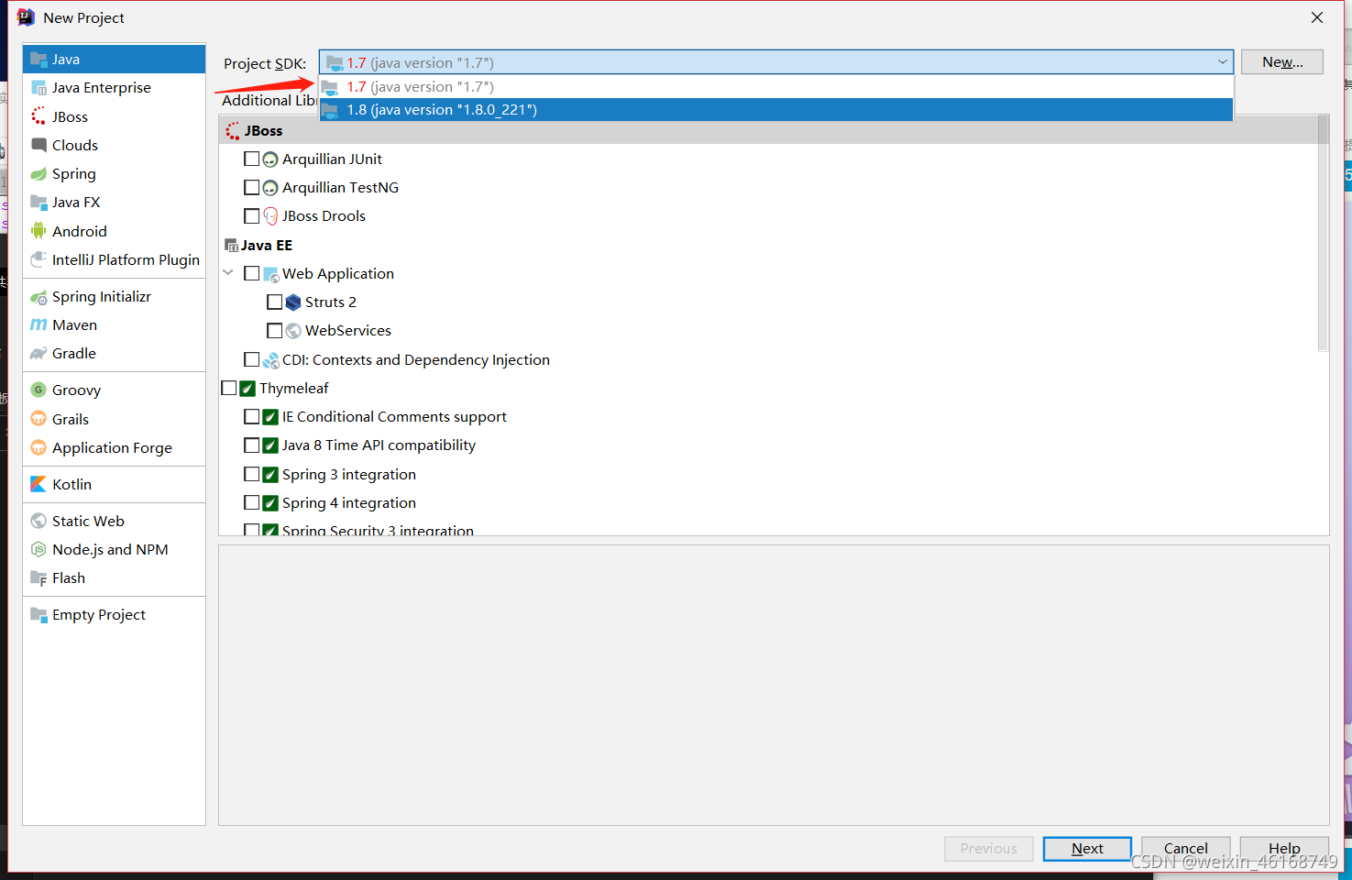
Task: Click the Maven icon
Action: (x=38, y=325)
